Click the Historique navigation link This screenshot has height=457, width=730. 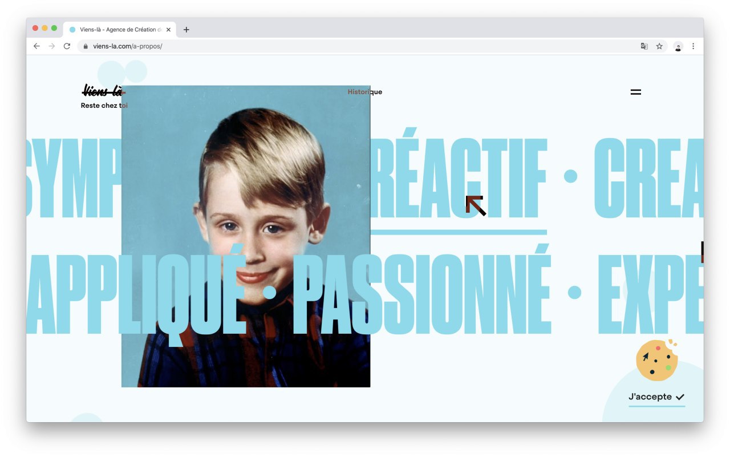[365, 92]
